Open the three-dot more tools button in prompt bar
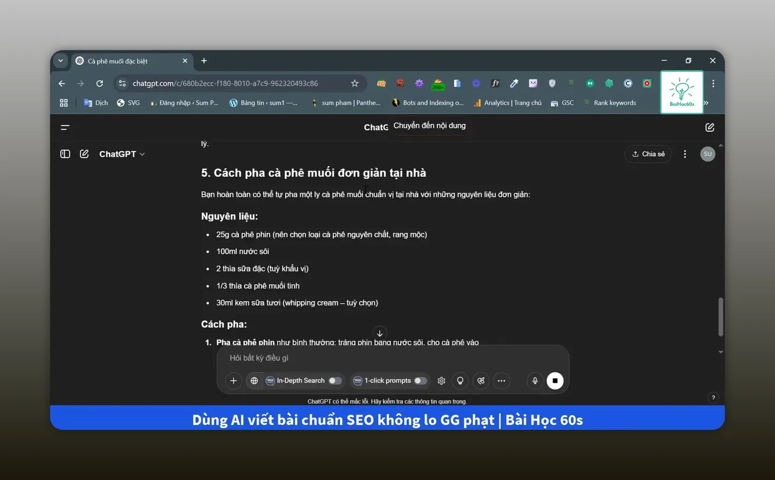Viewport: 775px width, 480px height. (501, 381)
